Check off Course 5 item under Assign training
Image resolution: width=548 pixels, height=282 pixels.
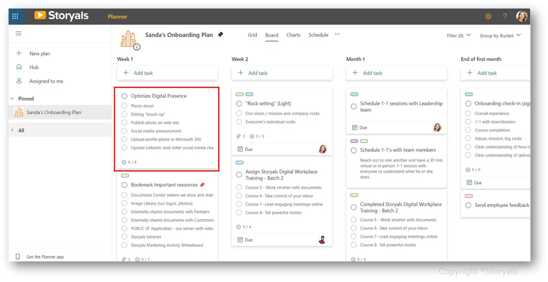239,187
